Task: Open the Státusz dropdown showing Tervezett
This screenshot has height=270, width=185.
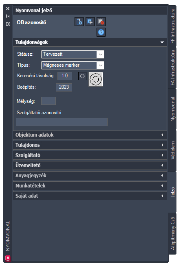Action: click(73, 54)
